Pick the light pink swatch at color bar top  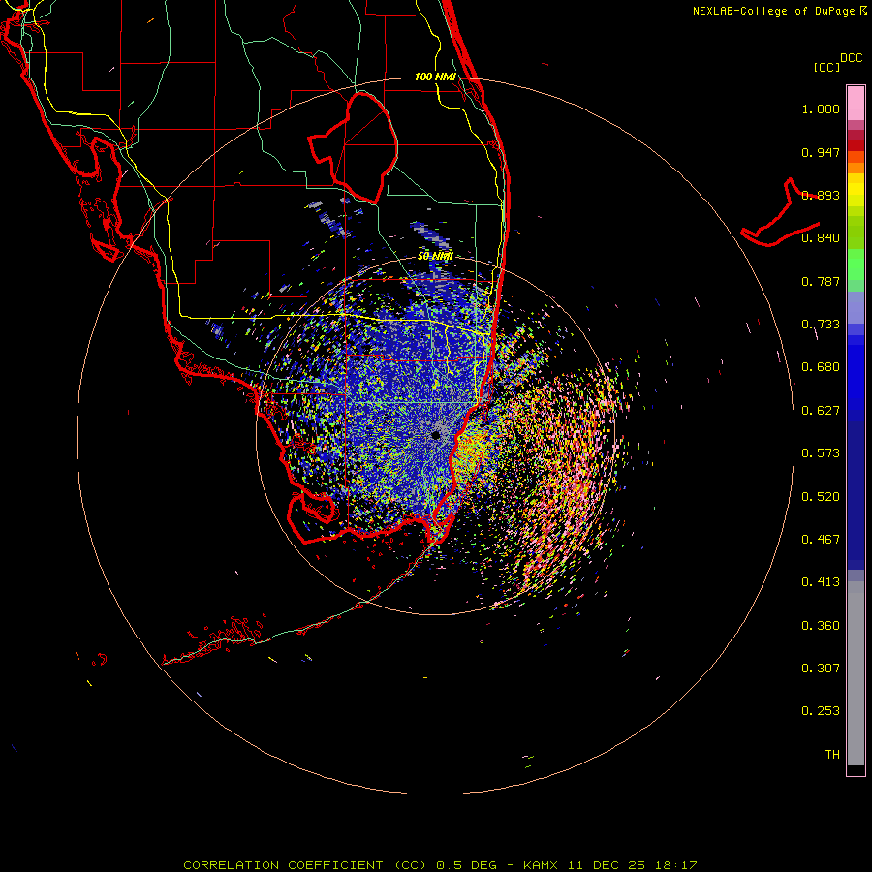[x=856, y=103]
